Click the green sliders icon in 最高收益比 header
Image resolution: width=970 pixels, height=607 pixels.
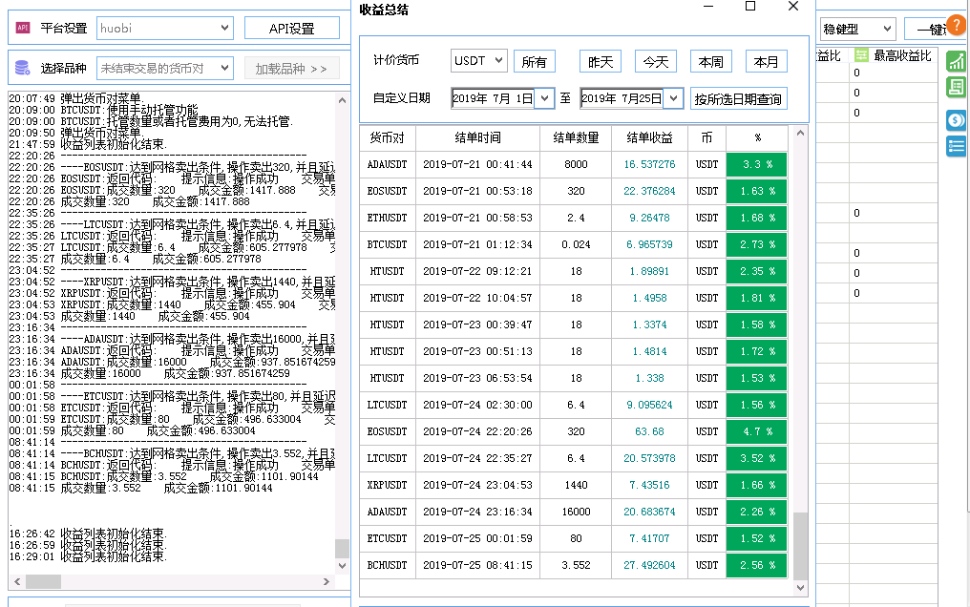pos(862,55)
